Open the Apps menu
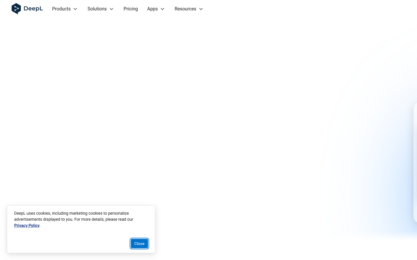 point(152,9)
